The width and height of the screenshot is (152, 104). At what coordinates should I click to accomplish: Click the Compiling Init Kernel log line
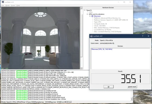pos(30,94)
